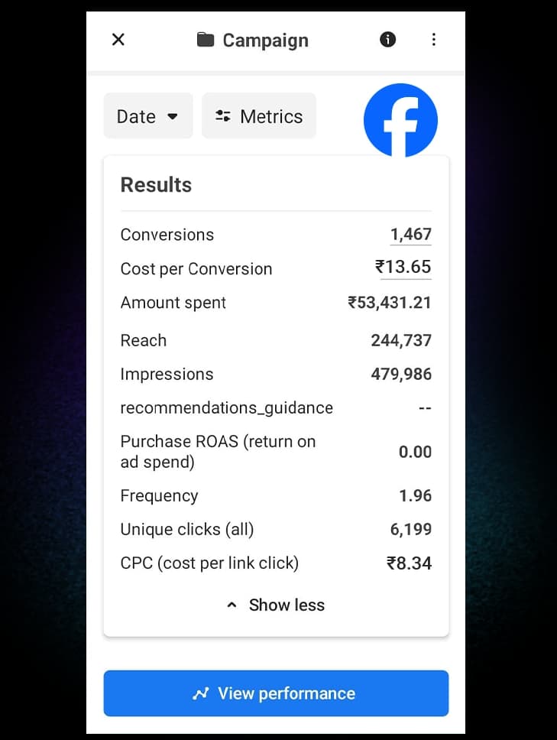
Task: Open the info icon in header
Action: pyautogui.click(x=388, y=40)
